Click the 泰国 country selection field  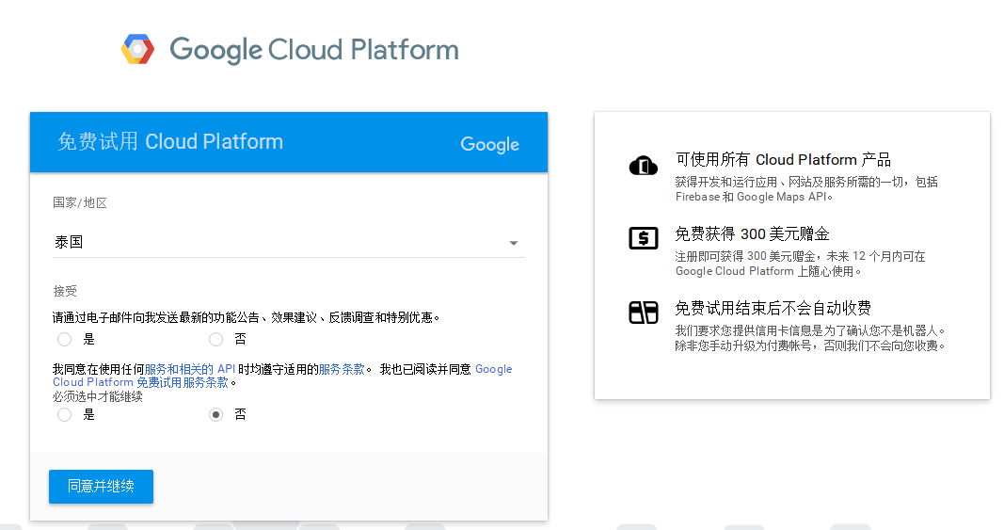(288, 242)
